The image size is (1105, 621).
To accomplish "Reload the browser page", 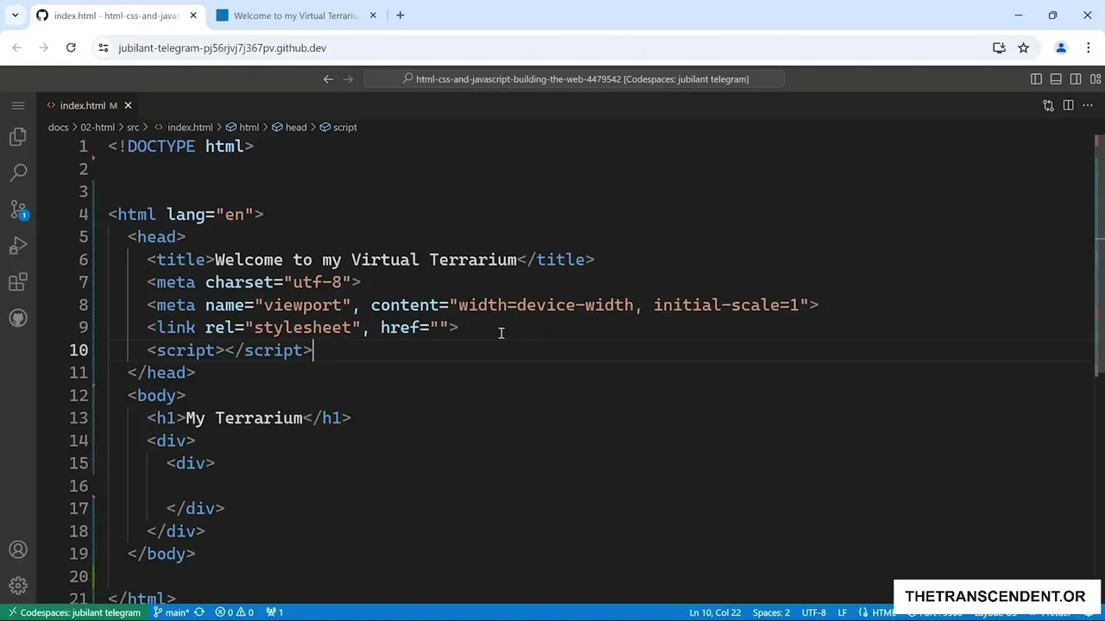I will [71, 47].
